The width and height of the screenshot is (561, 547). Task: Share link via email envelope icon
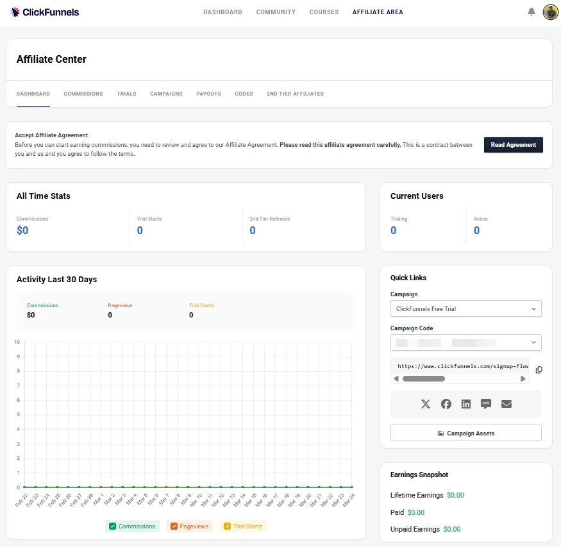pyautogui.click(x=507, y=404)
